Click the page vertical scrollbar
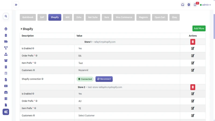Screen dimensions: 215x121 click(x=214, y=26)
